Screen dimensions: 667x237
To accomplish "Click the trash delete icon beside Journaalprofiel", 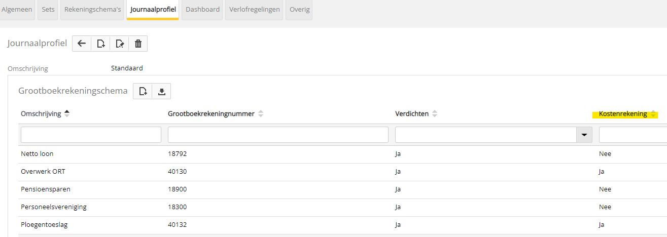I will [138, 44].
